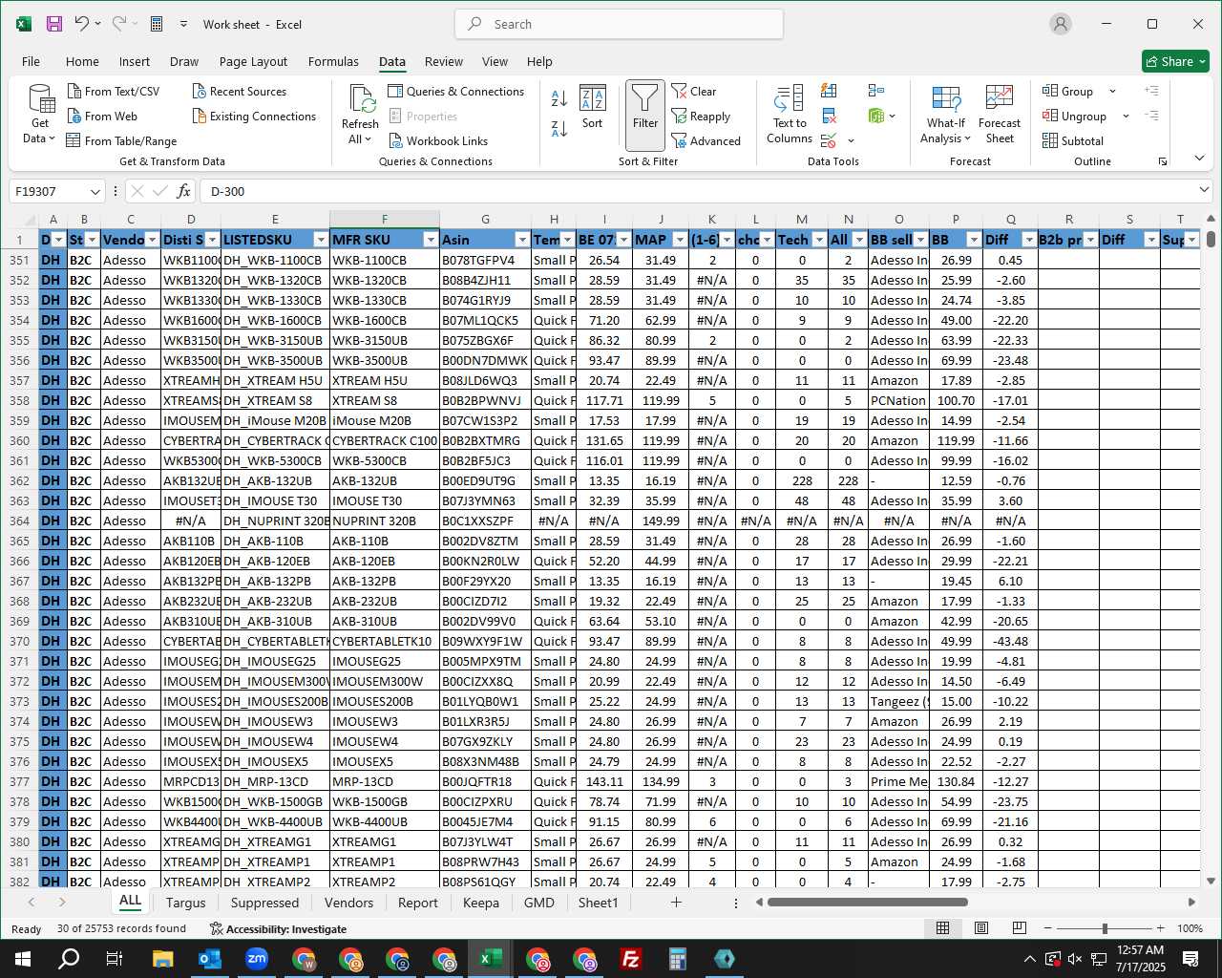Image resolution: width=1222 pixels, height=978 pixels.
Task: Open the Excel taskbar icon
Action: pos(491,958)
